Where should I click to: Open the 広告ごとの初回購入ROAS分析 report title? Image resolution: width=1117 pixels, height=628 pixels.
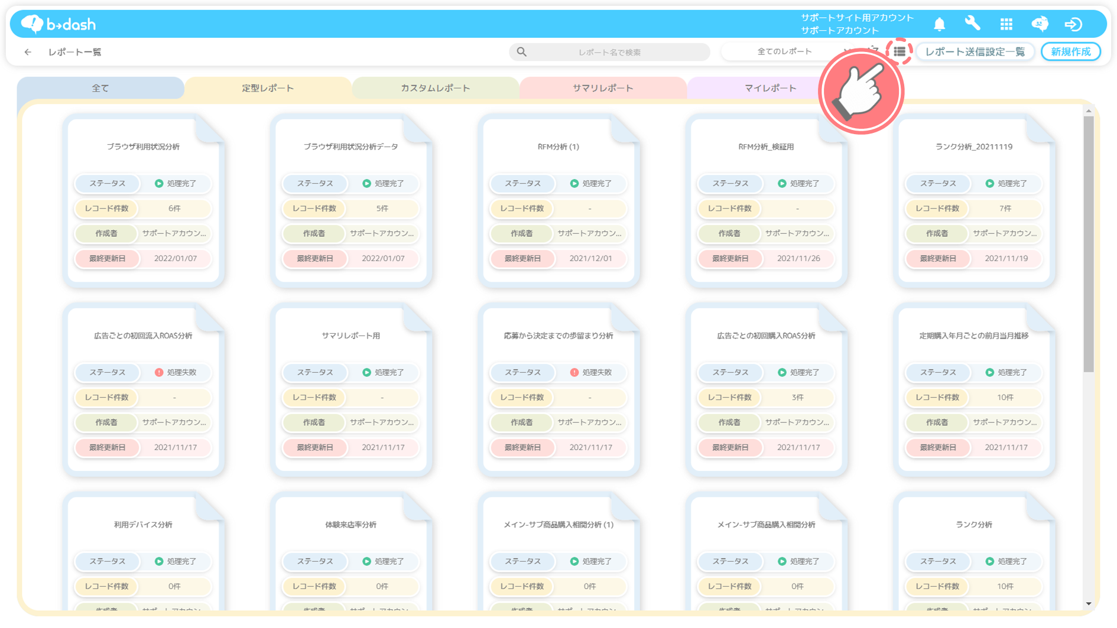point(766,336)
